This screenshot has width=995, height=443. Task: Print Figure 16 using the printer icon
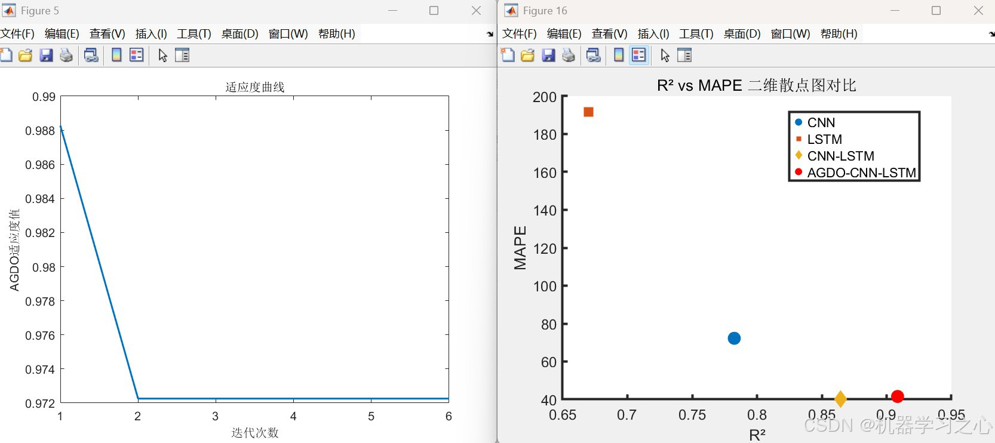(x=569, y=56)
